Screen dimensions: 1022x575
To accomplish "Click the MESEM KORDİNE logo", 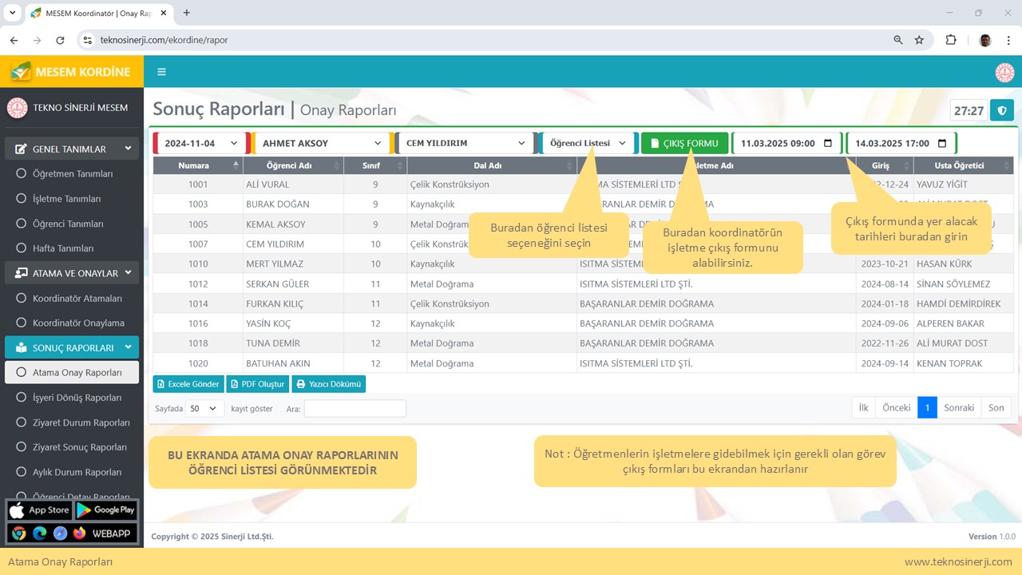I will (72, 72).
